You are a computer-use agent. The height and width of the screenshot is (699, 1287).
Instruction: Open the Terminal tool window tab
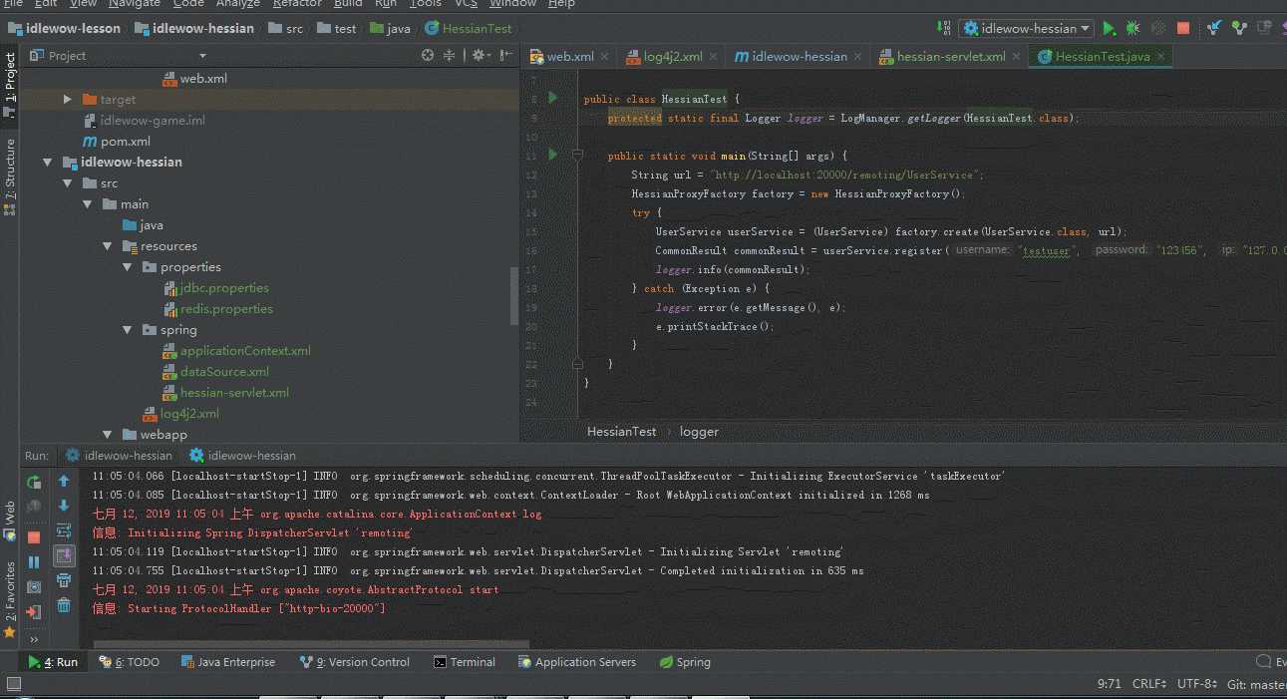click(464, 662)
